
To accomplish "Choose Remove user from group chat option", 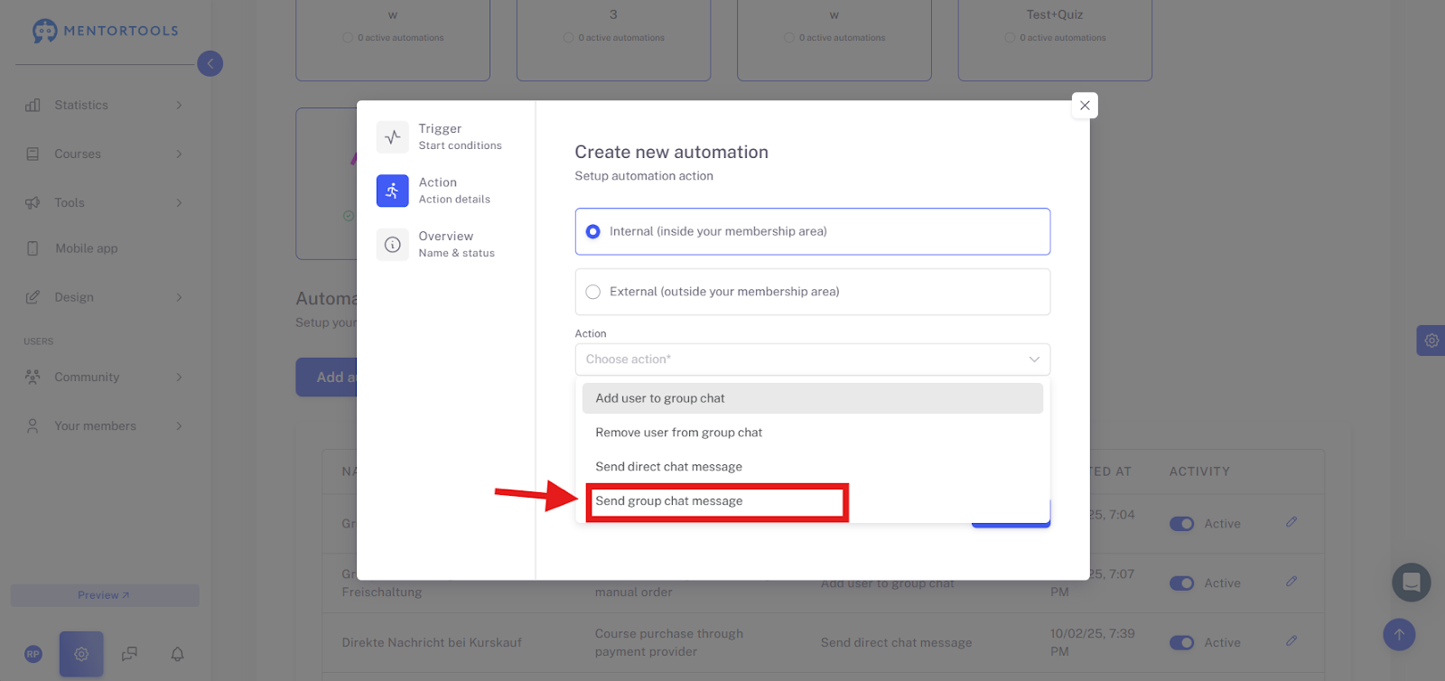I will tap(813, 433).
